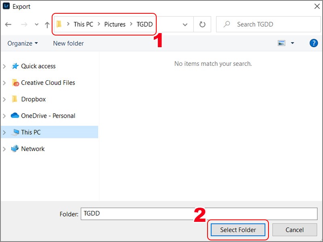The height and width of the screenshot is (242, 323).
Task: Expand the This PC tree node
Action: 4,132
